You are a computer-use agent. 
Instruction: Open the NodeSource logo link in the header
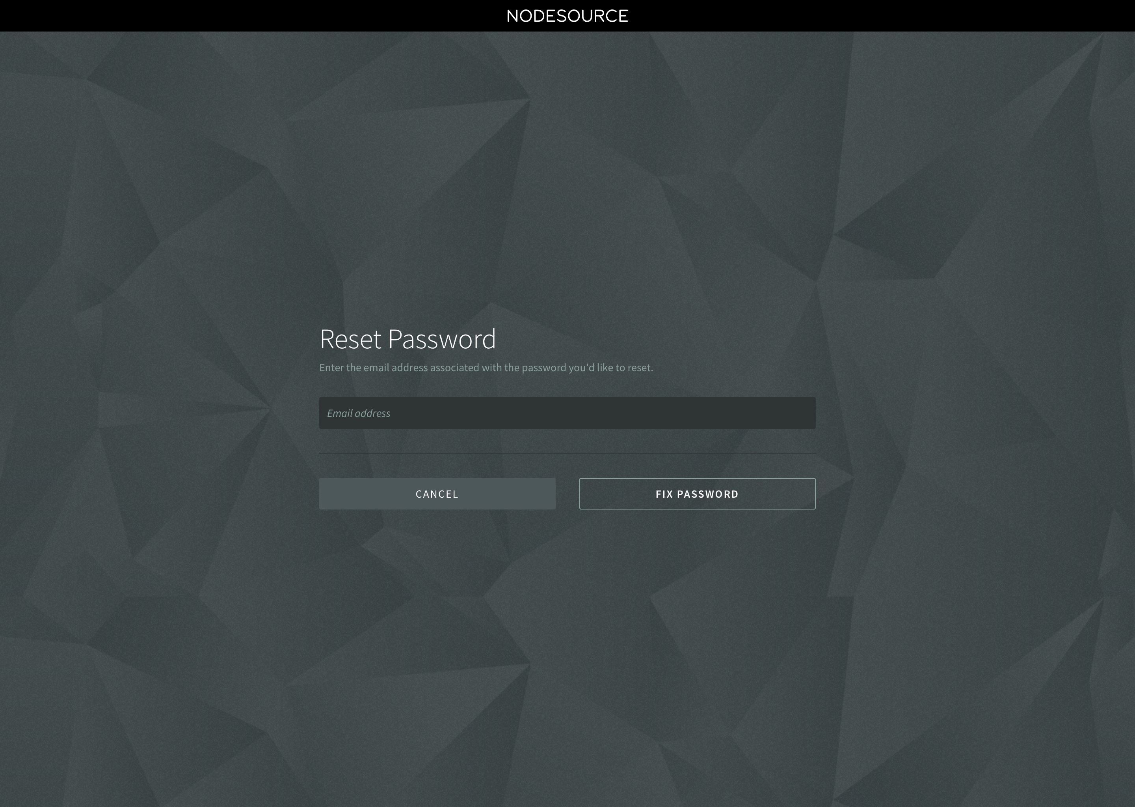[x=567, y=16]
